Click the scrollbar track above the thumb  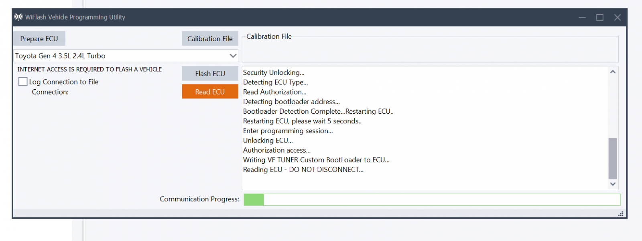(613, 107)
